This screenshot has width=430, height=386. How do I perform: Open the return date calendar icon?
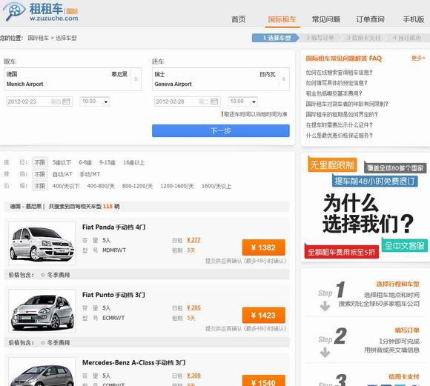click(x=214, y=102)
